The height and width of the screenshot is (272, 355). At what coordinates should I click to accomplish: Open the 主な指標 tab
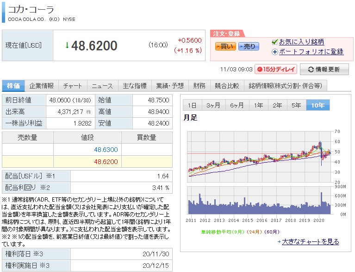pos(135,86)
